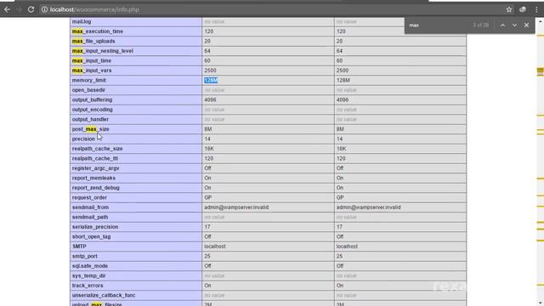Click the local value 4096 of output_buffering
This screenshot has width=544, height=306.
click(210, 99)
